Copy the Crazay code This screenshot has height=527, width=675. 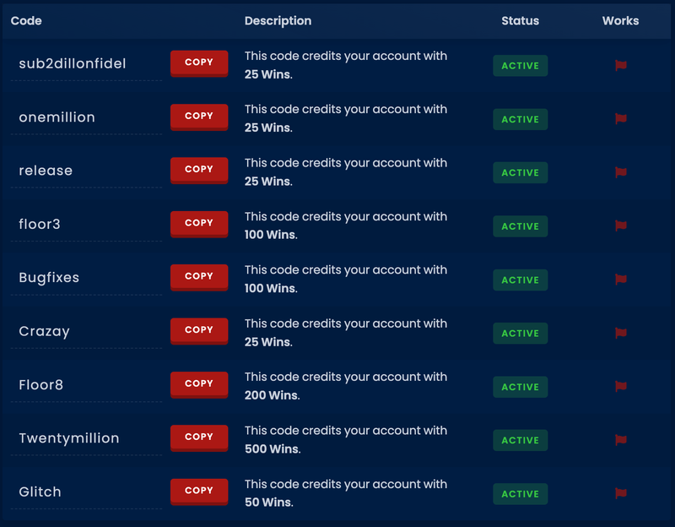click(199, 331)
